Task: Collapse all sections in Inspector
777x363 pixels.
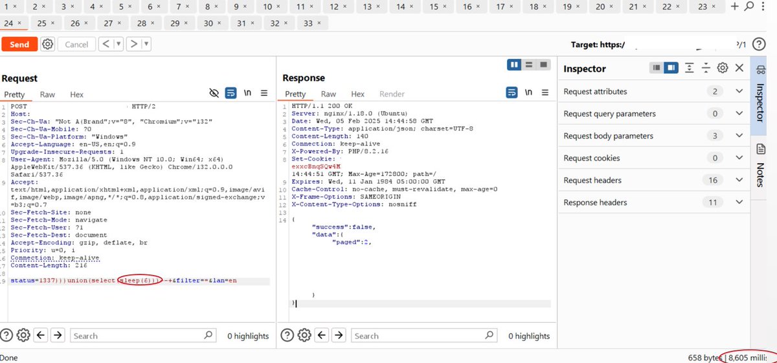Action: click(x=706, y=68)
